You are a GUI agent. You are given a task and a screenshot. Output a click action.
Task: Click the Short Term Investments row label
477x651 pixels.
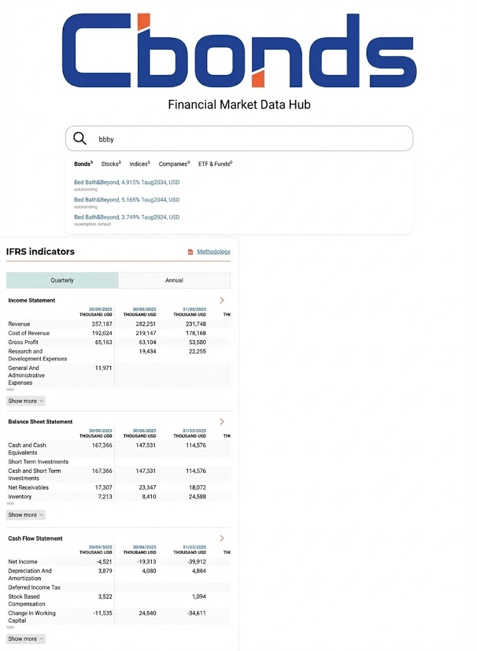(x=38, y=462)
